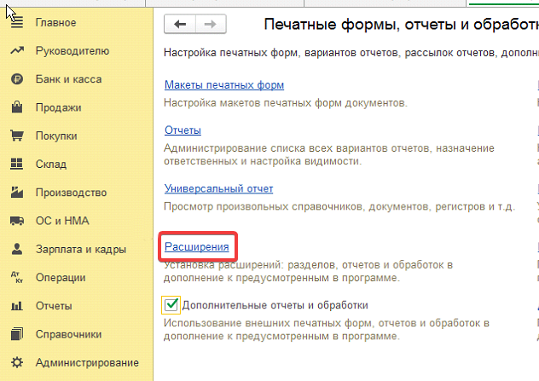Viewport: 539px width, 381px height.
Task: Click the Справочники stacked books icon
Action: click(17, 334)
